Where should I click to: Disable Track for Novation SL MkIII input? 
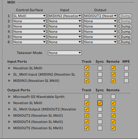87,68
